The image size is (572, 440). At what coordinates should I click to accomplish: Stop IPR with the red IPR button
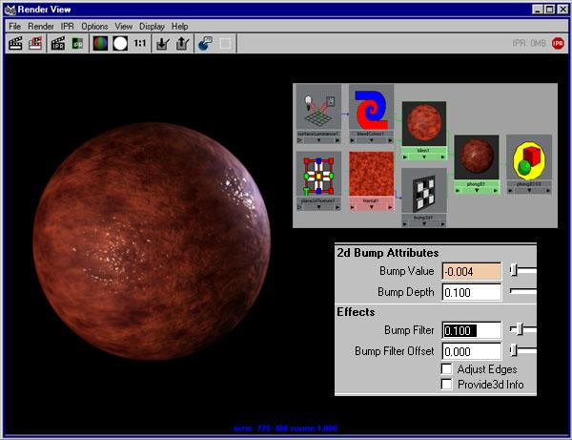[558, 44]
